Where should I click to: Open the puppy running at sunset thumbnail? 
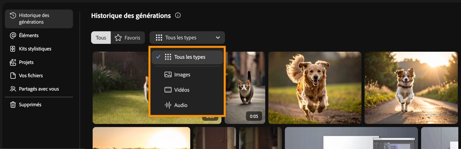(411, 88)
